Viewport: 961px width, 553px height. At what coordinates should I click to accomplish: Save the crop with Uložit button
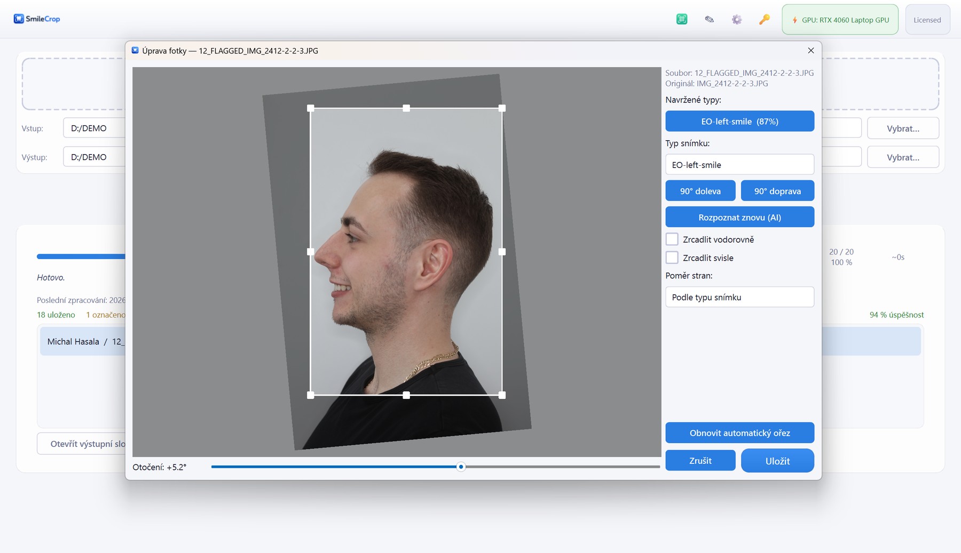[777, 461]
